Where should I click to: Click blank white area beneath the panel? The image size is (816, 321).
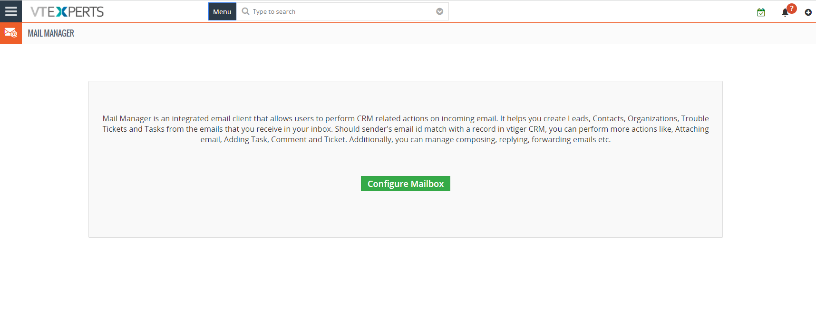click(406, 281)
